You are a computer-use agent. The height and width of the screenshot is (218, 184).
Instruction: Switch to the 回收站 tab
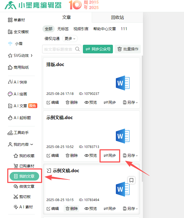(x=117, y=17)
